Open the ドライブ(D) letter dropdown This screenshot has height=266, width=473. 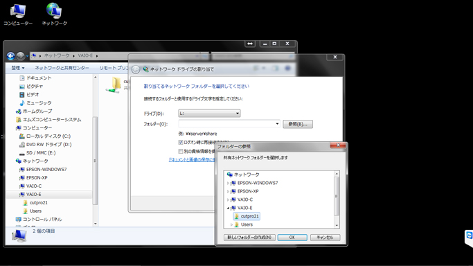(209, 114)
